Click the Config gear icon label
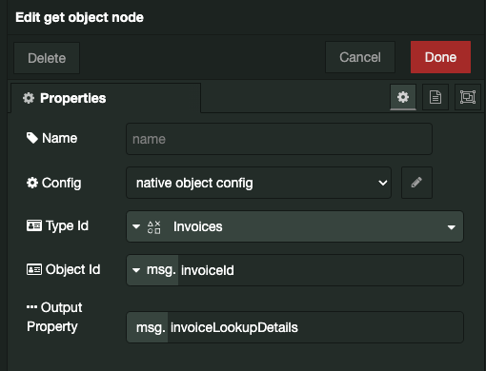Viewport: 486px width, 371px height. pos(32,183)
